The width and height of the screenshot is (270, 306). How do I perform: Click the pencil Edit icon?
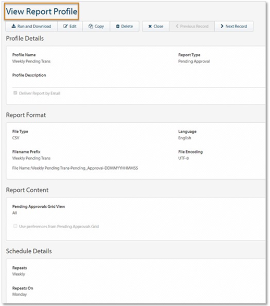coord(66,26)
